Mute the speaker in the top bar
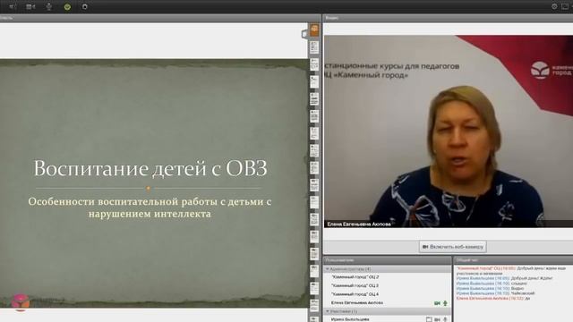The width and height of the screenshot is (573, 322). pos(13,6)
